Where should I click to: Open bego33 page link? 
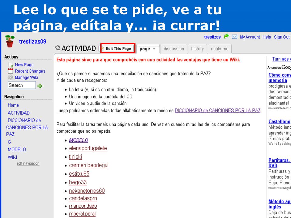78,182
